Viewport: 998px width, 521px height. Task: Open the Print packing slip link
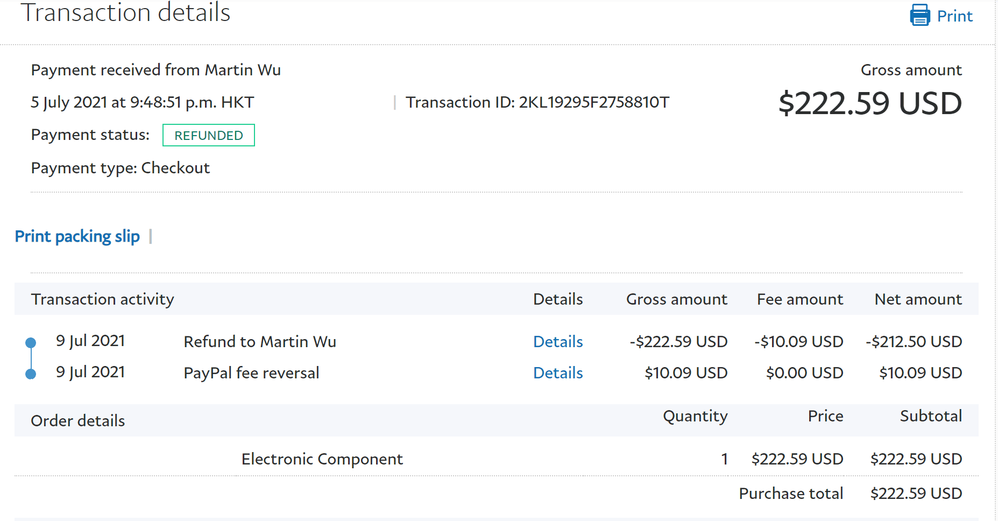[x=77, y=236]
